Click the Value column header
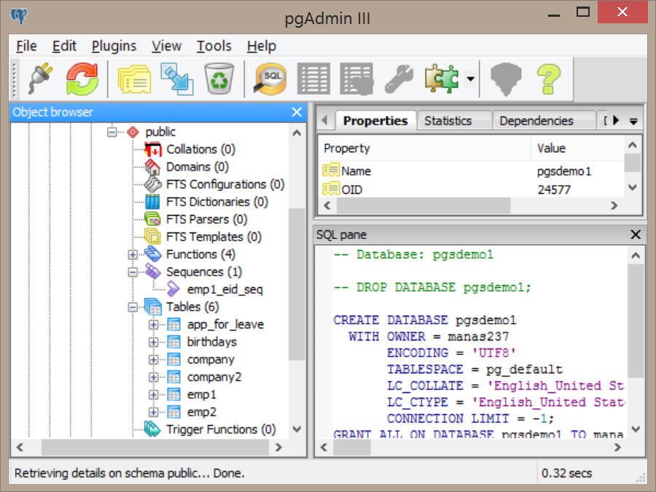This screenshot has width=656, height=492. click(x=577, y=148)
